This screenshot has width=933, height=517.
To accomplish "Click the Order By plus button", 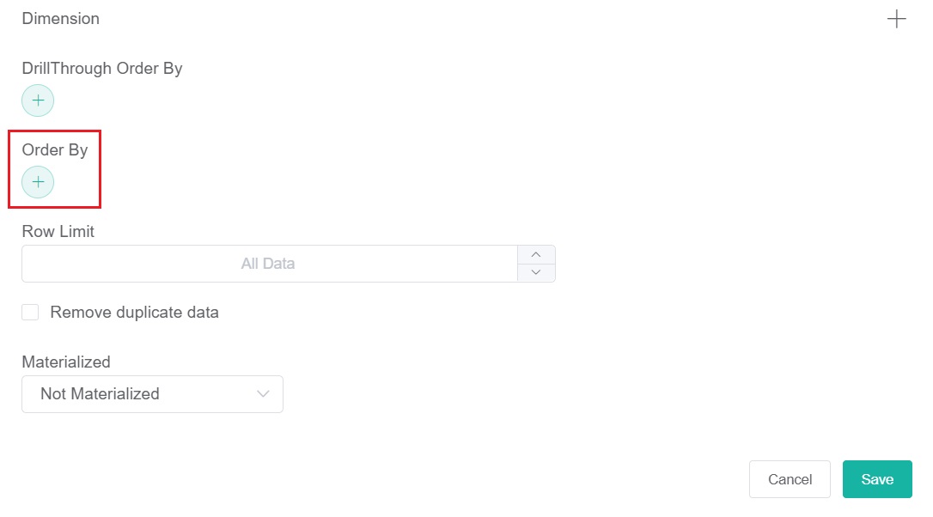I will (x=38, y=182).
